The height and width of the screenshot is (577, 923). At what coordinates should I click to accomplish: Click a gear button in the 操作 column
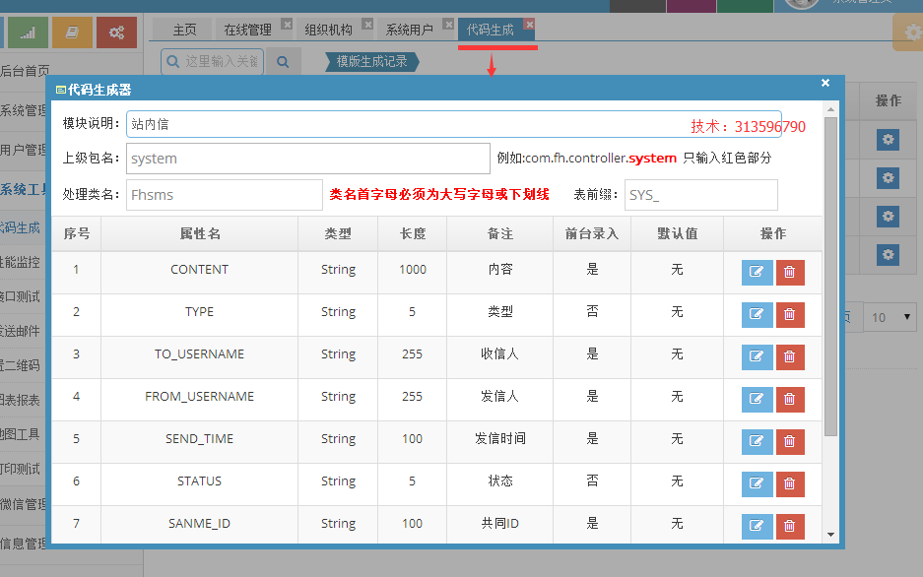point(888,139)
